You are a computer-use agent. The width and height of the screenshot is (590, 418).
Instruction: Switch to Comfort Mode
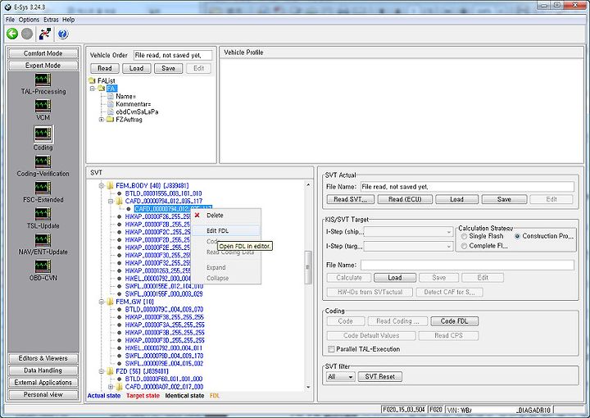point(43,53)
